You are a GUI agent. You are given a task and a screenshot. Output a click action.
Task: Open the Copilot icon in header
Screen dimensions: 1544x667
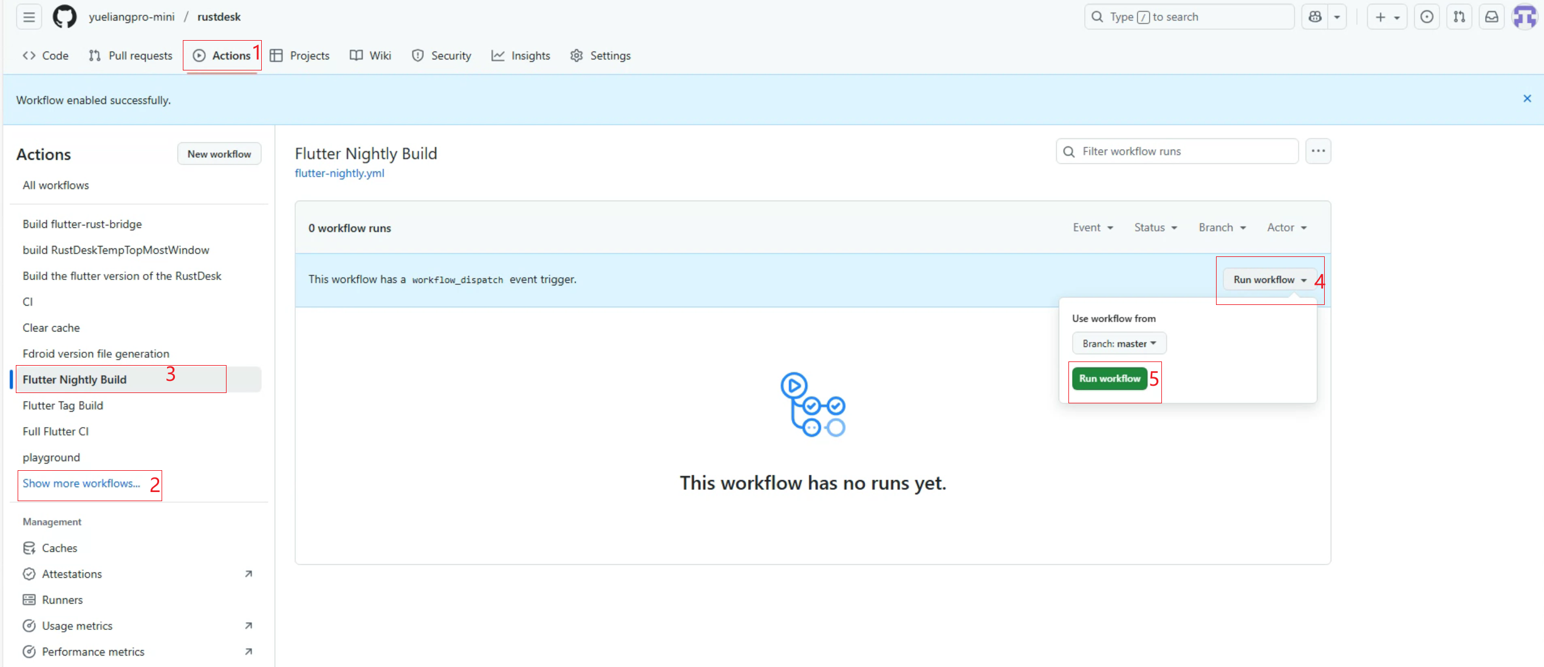(x=1315, y=17)
